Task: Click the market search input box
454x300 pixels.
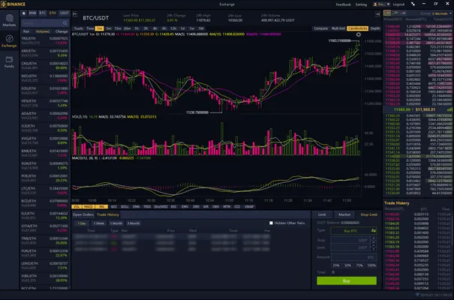Action: pos(45,23)
